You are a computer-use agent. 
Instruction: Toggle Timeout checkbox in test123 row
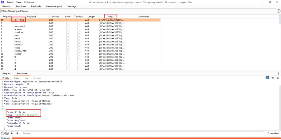pyautogui.click(x=79, y=44)
